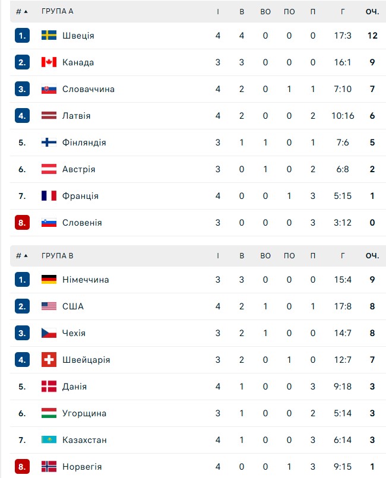Click the ОЧ. column header in Group A

pyautogui.click(x=372, y=11)
